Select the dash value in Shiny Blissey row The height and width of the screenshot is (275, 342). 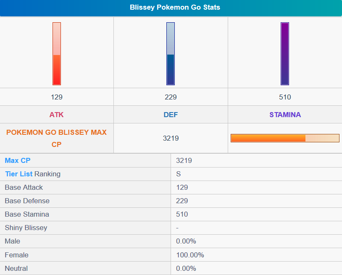pos(177,228)
